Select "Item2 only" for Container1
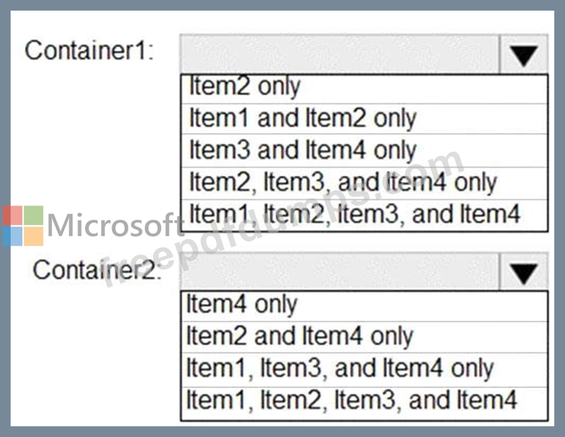This screenshot has height=437, width=565. click(364, 89)
